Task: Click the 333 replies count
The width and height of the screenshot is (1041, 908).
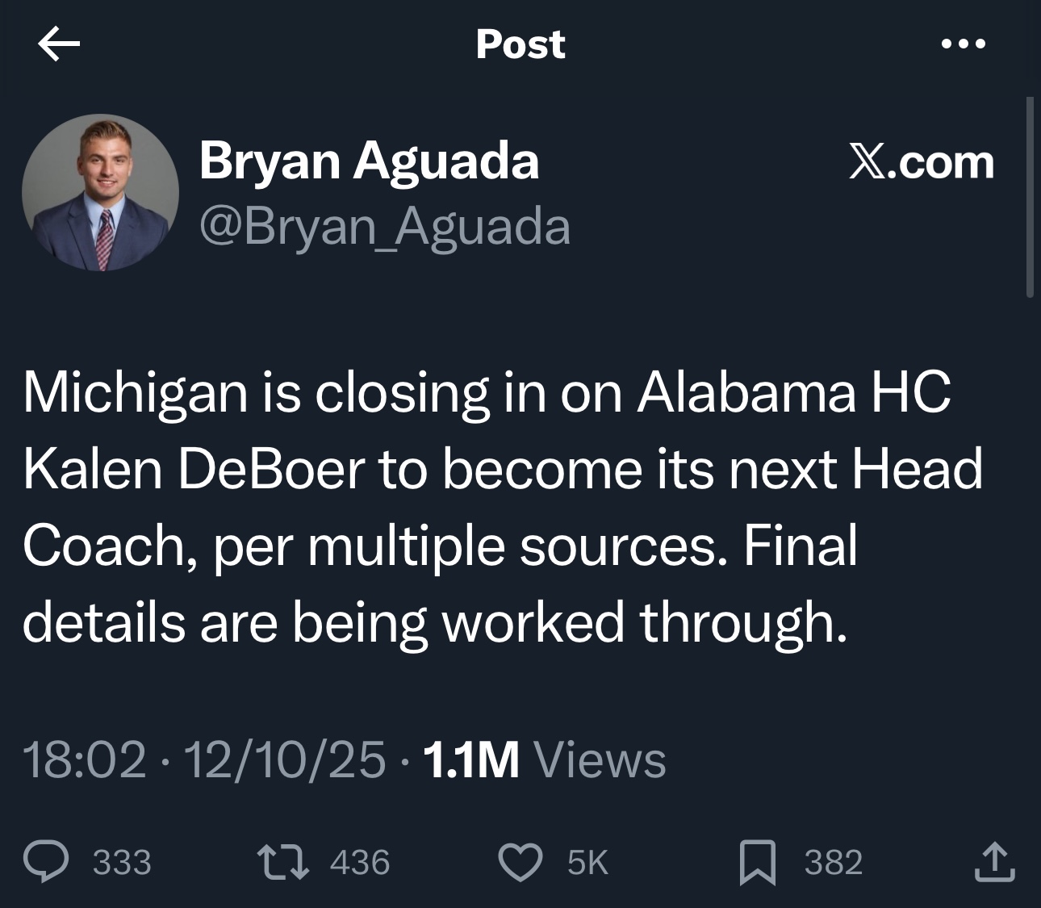Action: [x=122, y=863]
